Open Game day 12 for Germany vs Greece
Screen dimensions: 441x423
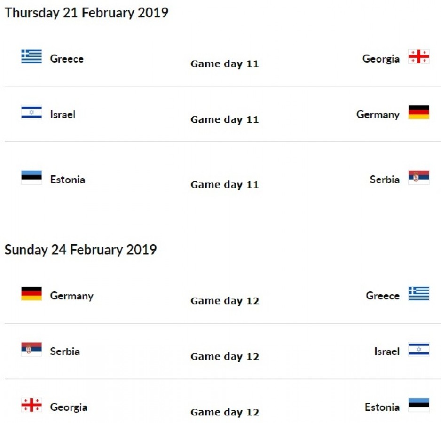pos(225,301)
